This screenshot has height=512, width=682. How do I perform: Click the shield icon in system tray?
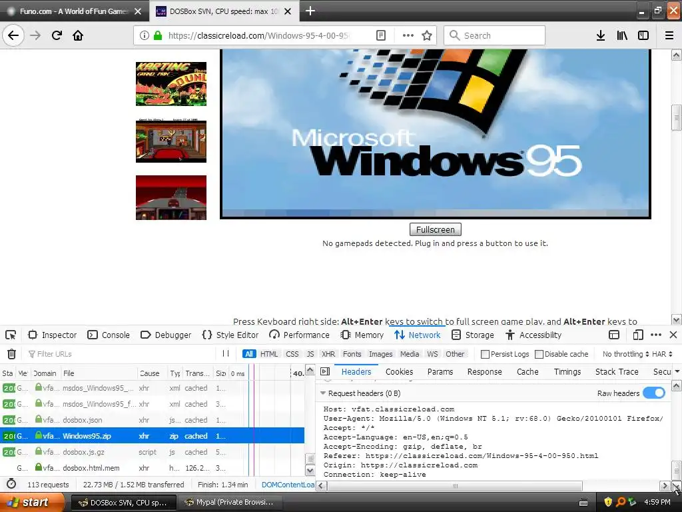coord(608,502)
